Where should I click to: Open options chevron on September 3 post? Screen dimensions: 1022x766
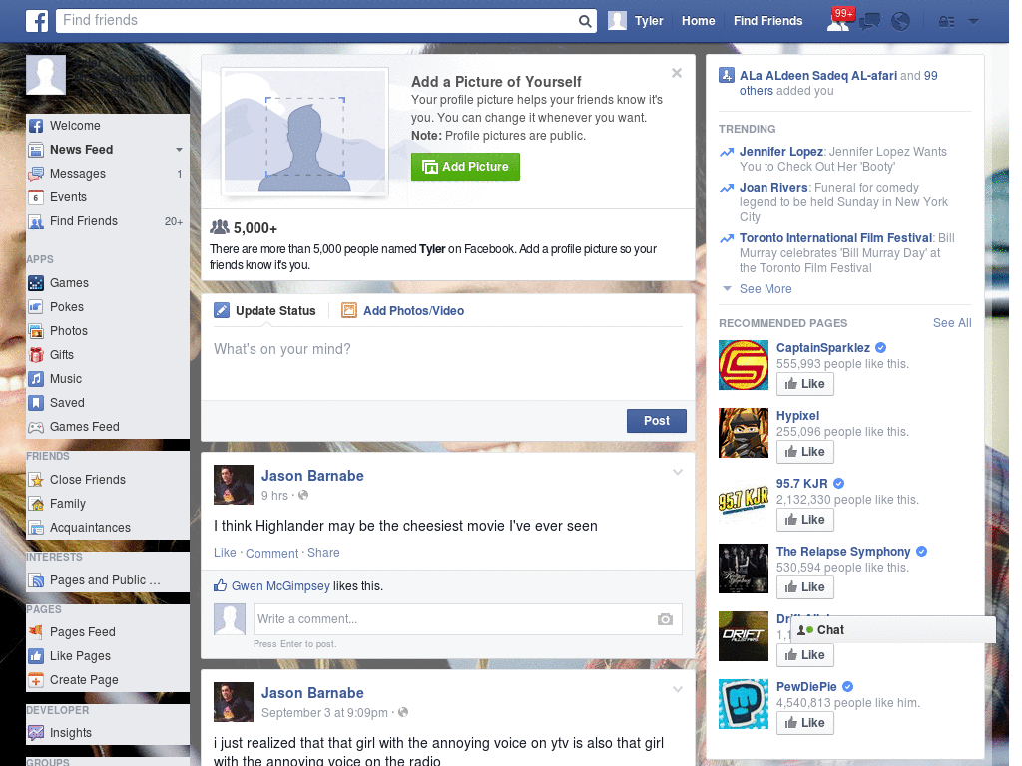678,689
